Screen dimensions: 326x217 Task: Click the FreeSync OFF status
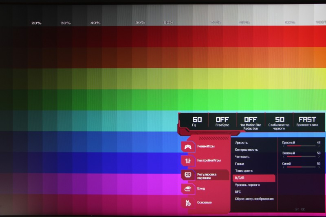point(222,122)
